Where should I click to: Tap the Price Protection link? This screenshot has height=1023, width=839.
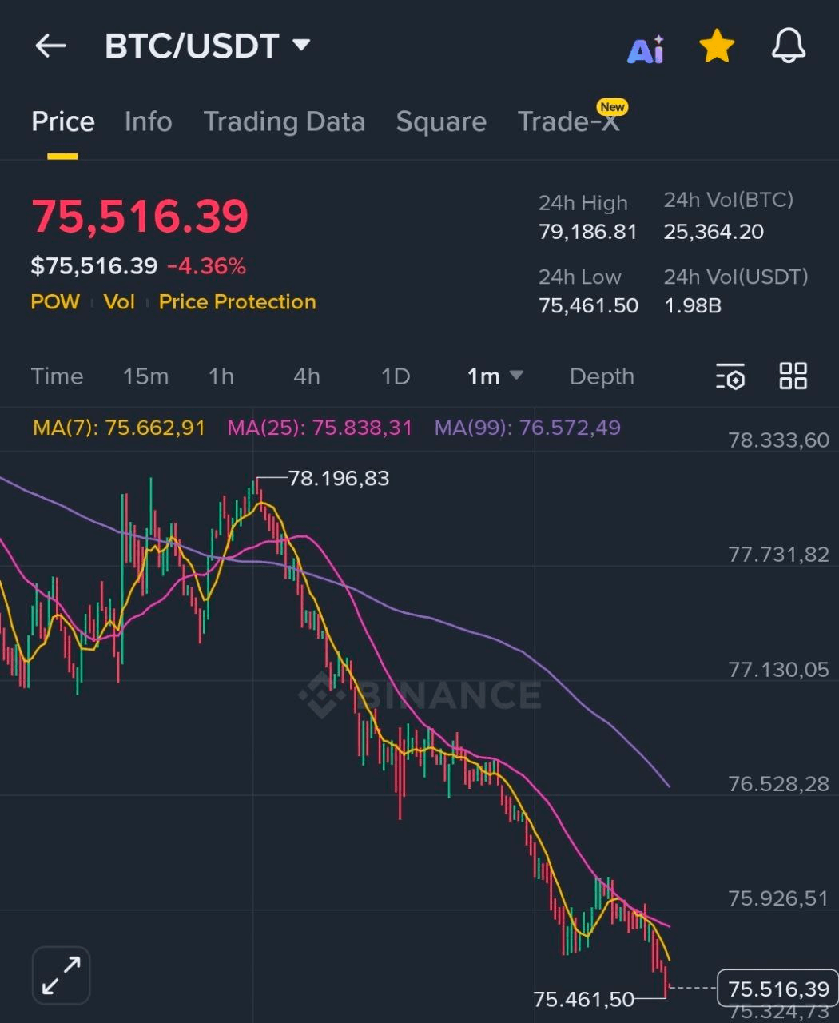pos(237,302)
